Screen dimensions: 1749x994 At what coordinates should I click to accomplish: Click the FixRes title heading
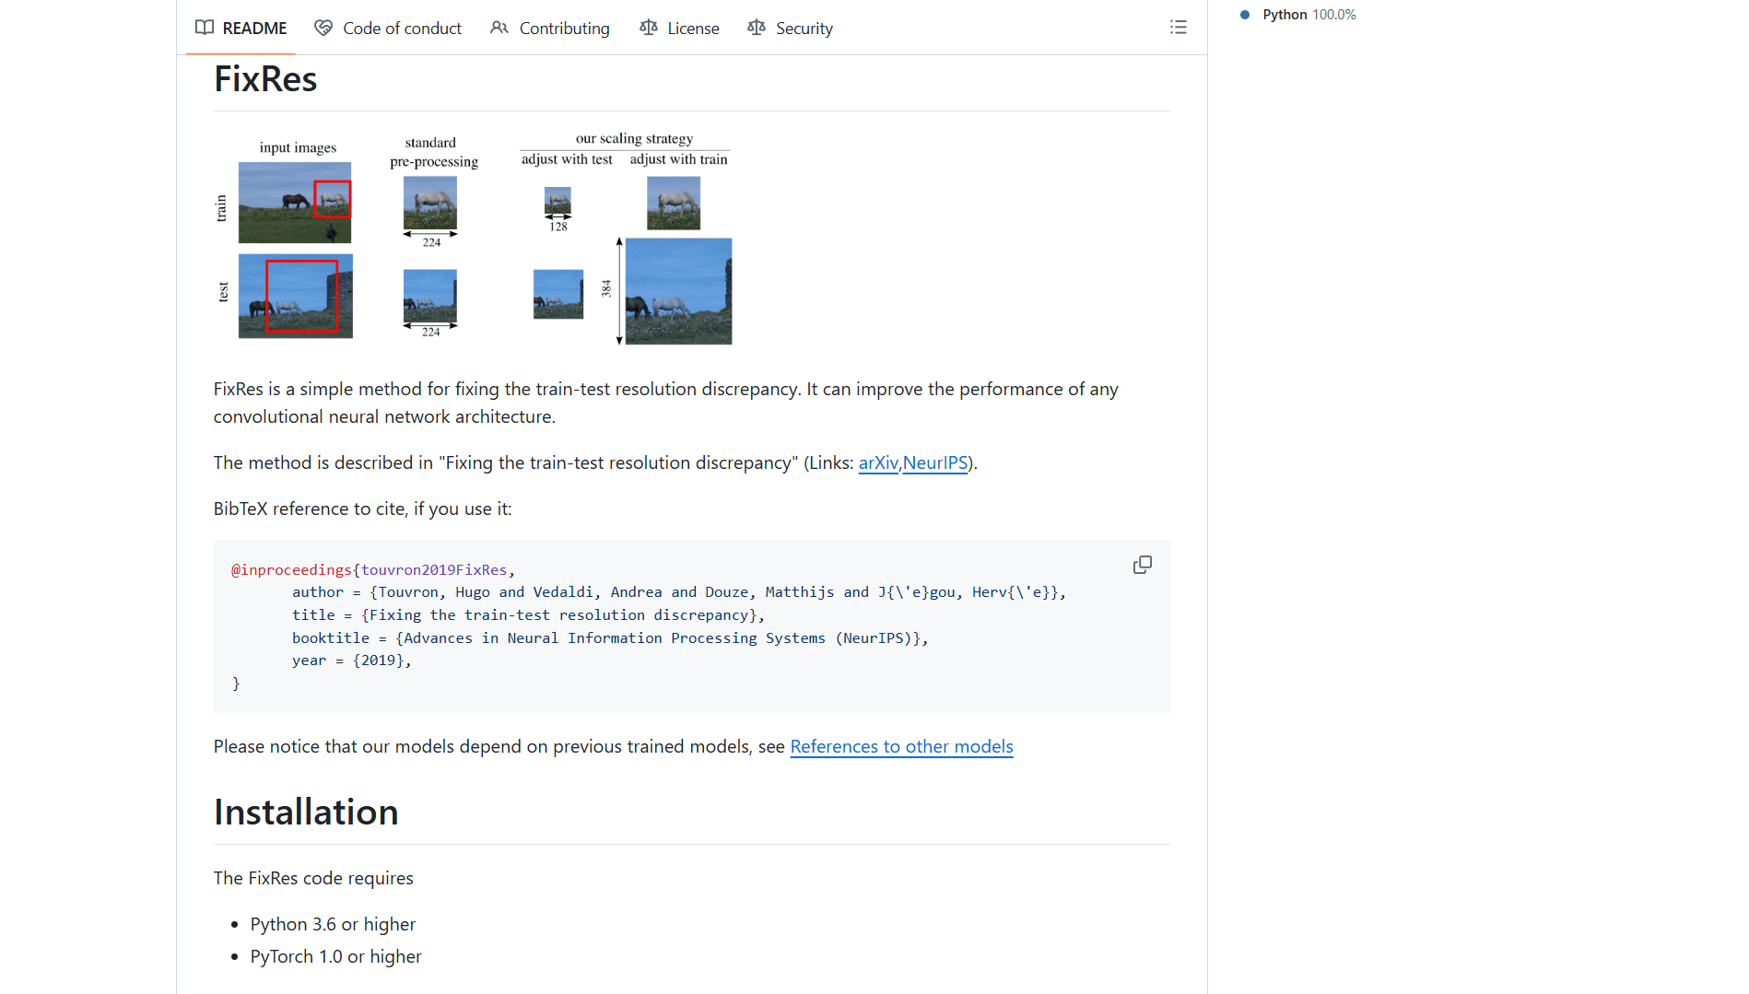[265, 79]
